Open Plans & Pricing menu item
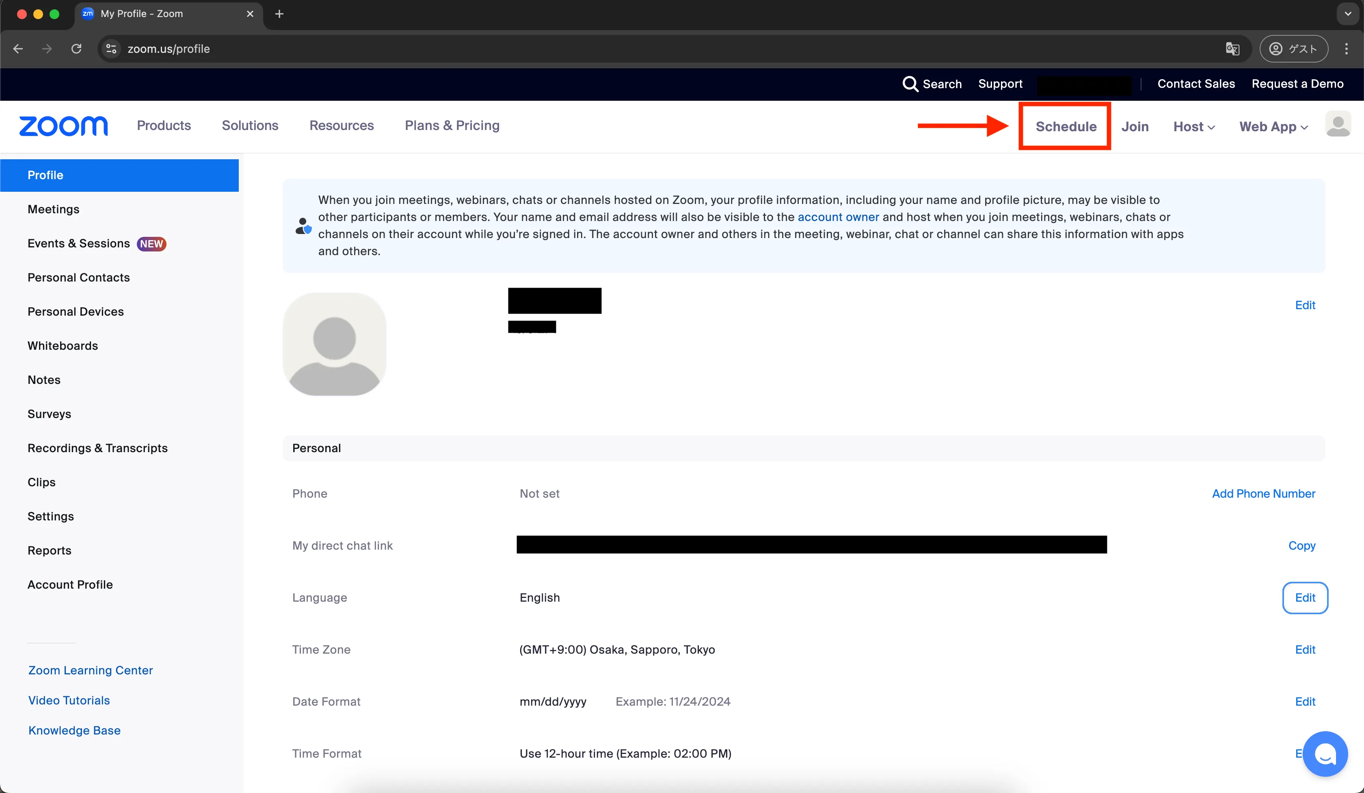The width and height of the screenshot is (1364, 793). click(452, 126)
